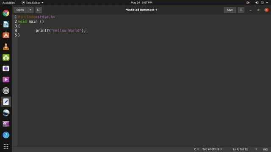271x152 pixels.
Task: Show Applications grid
Action: [x=6, y=147]
